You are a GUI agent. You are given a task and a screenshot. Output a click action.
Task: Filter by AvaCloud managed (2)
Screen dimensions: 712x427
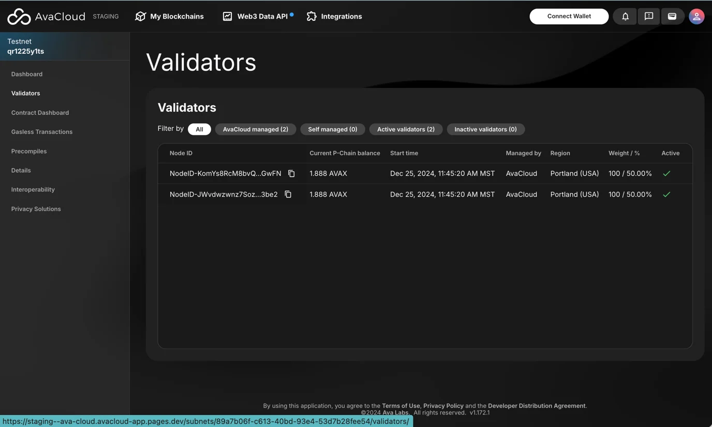[x=256, y=129]
